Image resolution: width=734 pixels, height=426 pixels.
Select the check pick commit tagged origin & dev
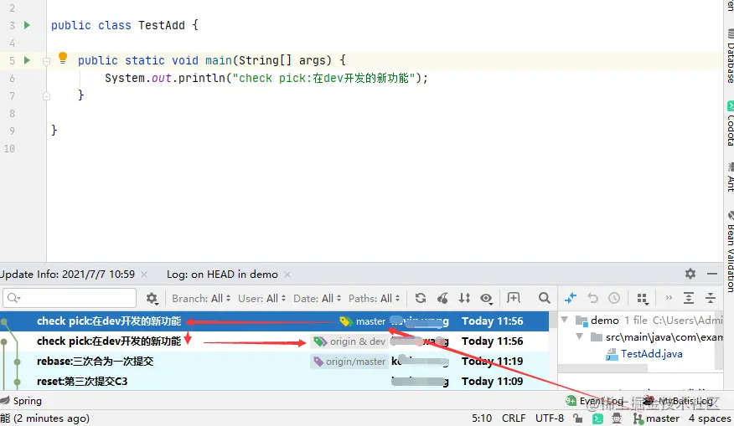[274, 341]
